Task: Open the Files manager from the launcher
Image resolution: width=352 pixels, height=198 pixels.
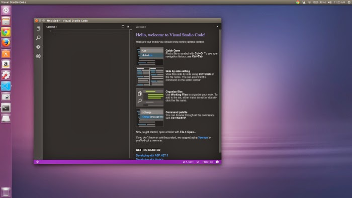Action: coord(6,21)
